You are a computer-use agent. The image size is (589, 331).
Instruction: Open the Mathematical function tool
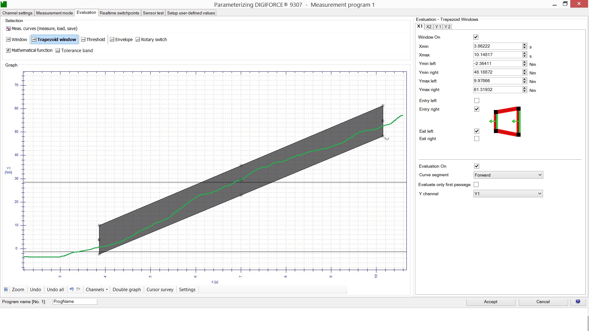tap(29, 50)
